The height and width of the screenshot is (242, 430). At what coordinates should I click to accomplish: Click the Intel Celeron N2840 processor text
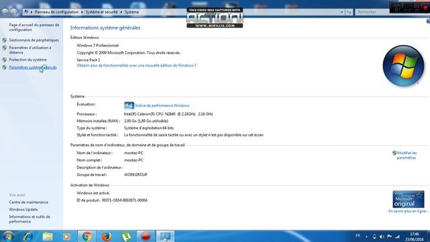pos(169,114)
